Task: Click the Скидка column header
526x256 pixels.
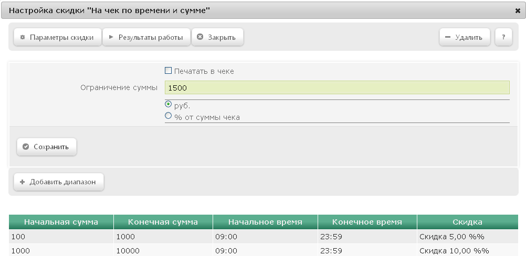Action: 467,222
